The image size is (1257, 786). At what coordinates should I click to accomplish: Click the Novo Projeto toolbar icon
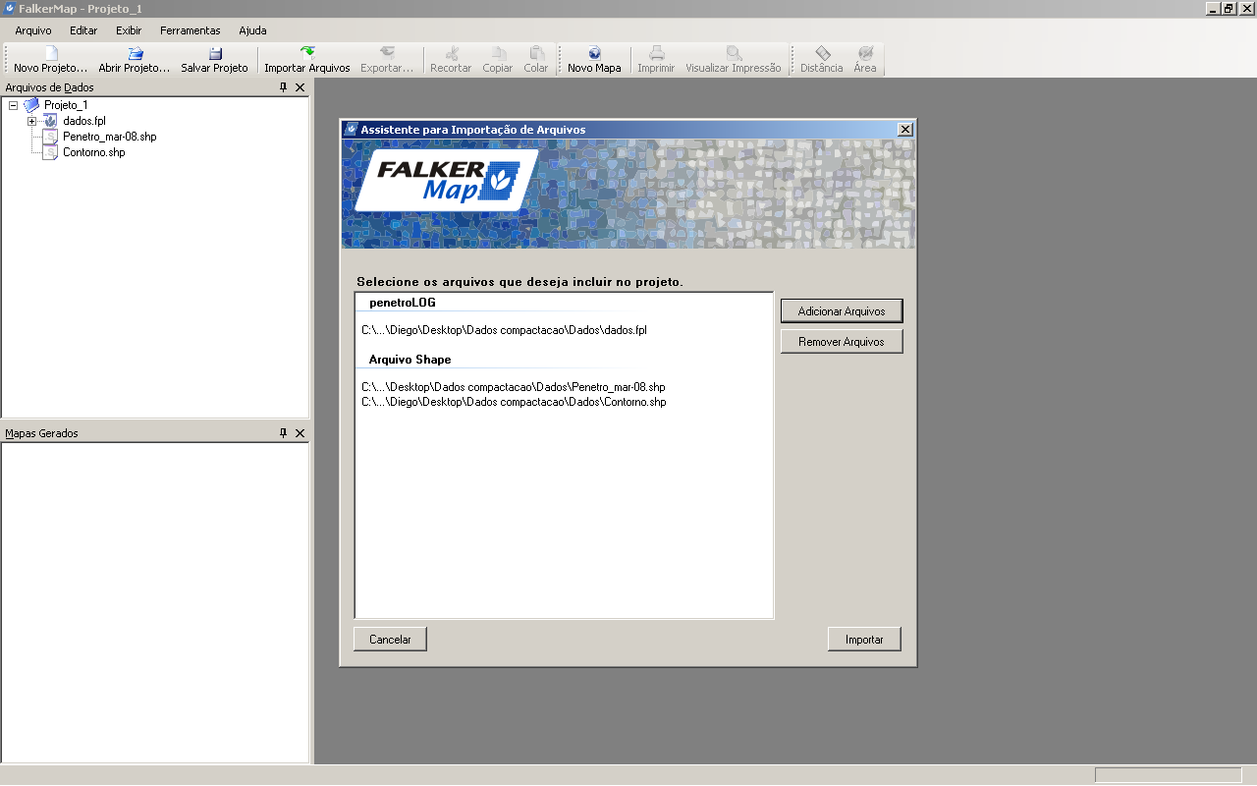[51, 53]
